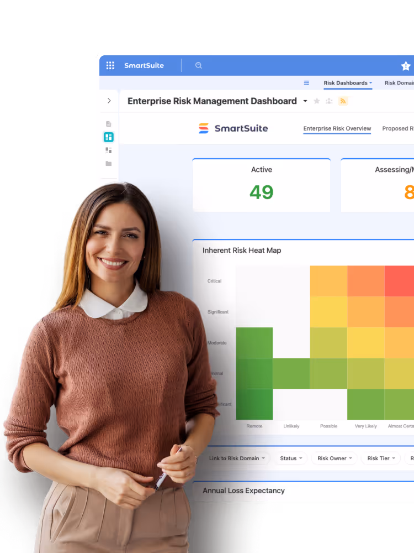Screen dimensions: 414x553
Task: Open the document icon in sidebar
Action: [108, 124]
